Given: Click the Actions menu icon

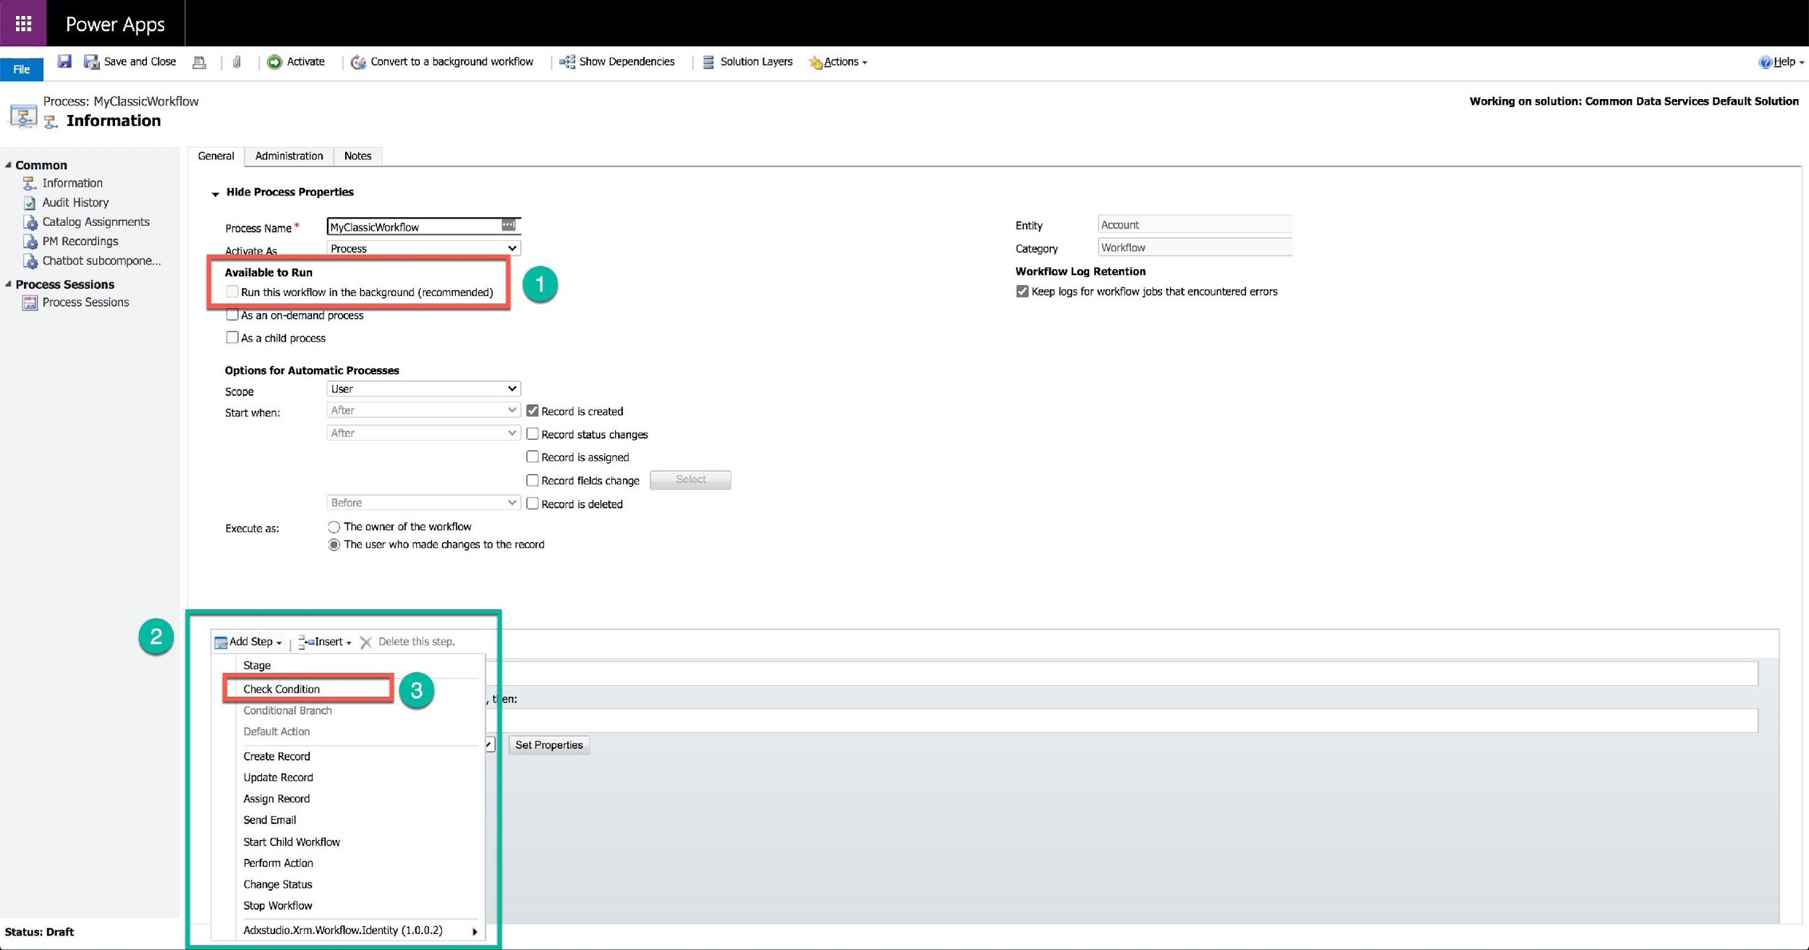Looking at the screenshot, I should pyautogui.click(x=816, y=61).
